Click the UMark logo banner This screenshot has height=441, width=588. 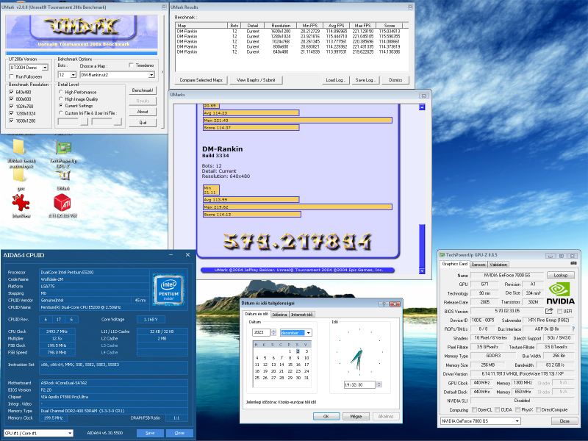coord(82,32)
